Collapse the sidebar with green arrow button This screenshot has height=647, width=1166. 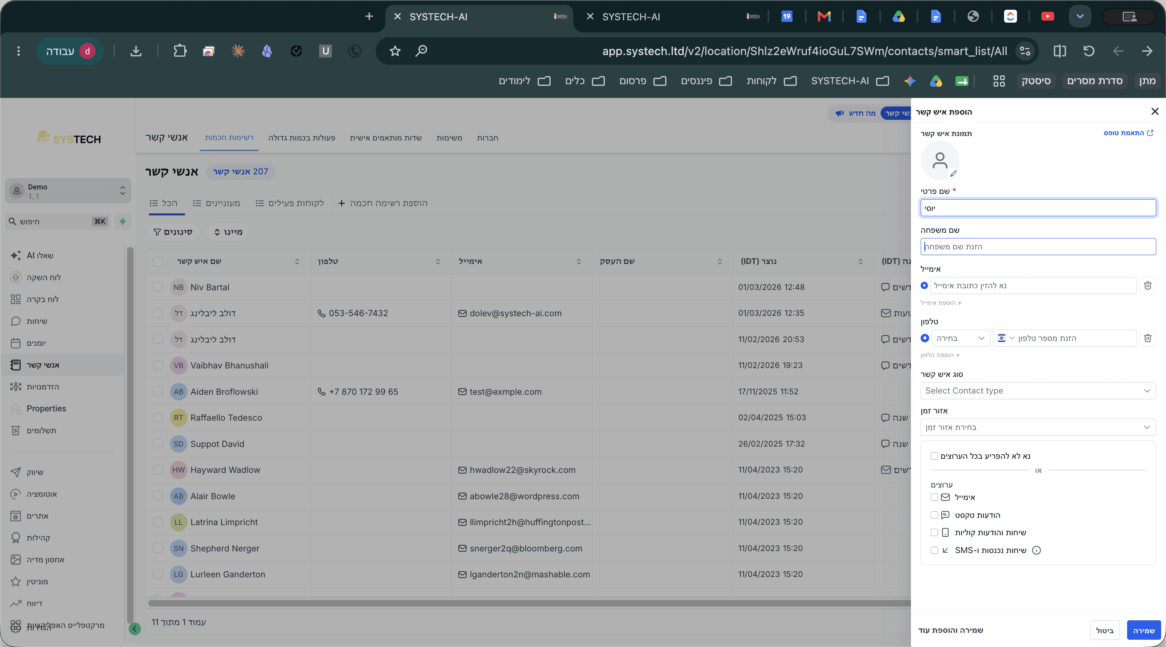[x=134, y=628]
